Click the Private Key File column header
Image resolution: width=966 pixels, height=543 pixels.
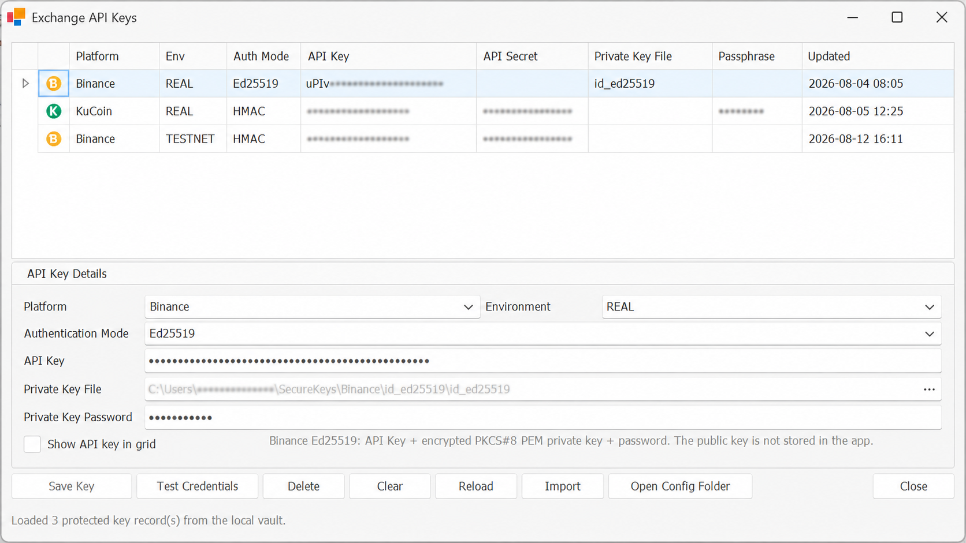click(650, 57)
